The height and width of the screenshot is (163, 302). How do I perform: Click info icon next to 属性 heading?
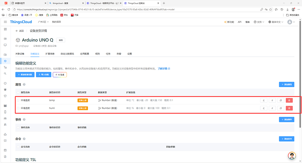click(x=24, y=84)
